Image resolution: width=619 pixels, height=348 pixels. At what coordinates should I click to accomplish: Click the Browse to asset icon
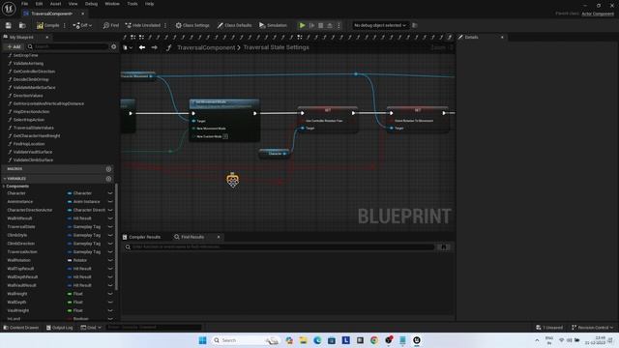tap(22, 25)
